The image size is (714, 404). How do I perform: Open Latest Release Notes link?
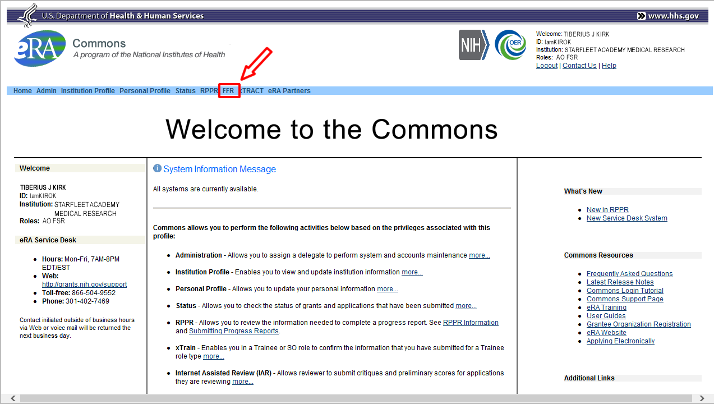click(620, 282)
